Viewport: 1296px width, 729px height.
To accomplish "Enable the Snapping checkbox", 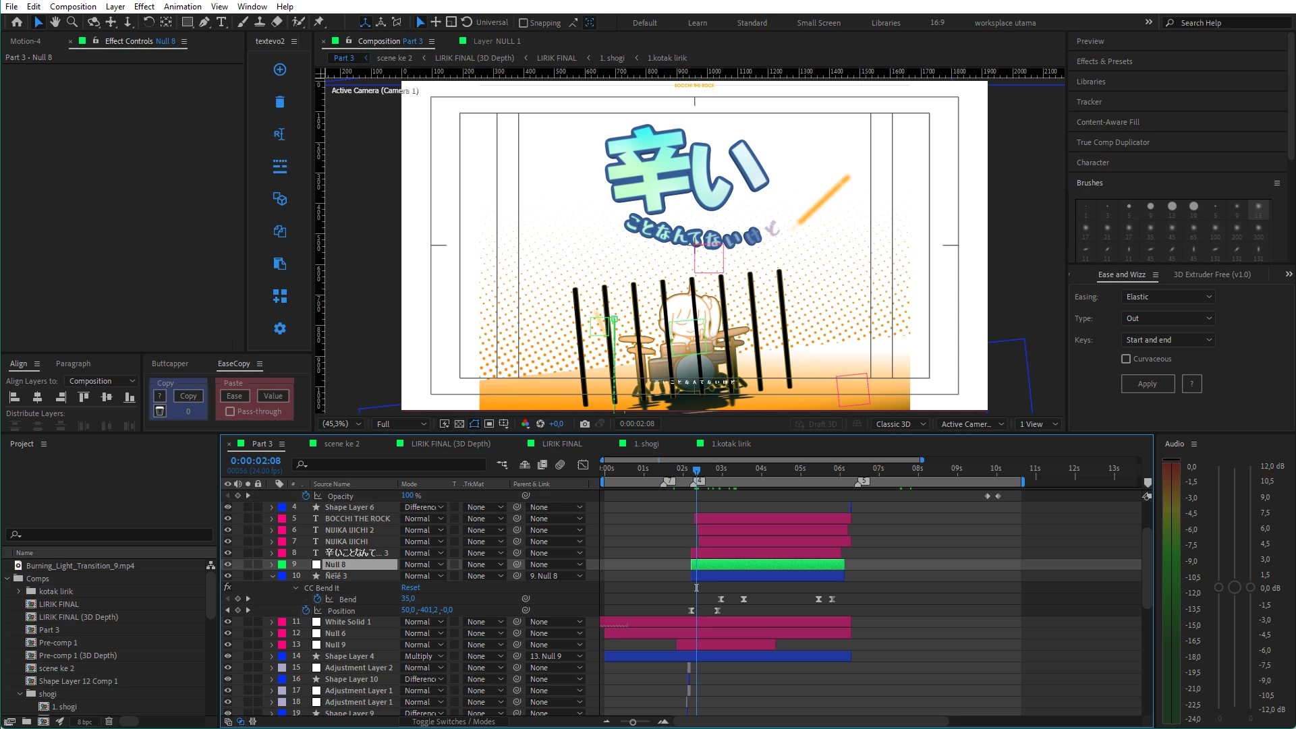I will click(x=523, y=23).
